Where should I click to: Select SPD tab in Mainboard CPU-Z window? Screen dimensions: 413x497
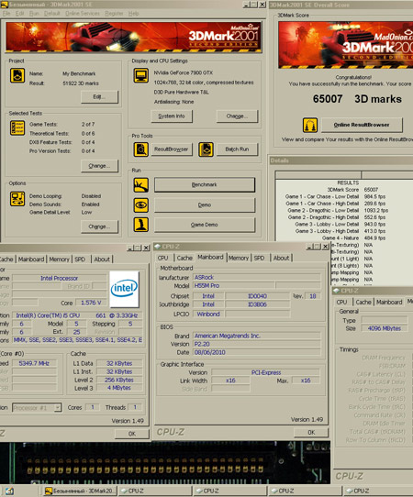tap(259, 258)
